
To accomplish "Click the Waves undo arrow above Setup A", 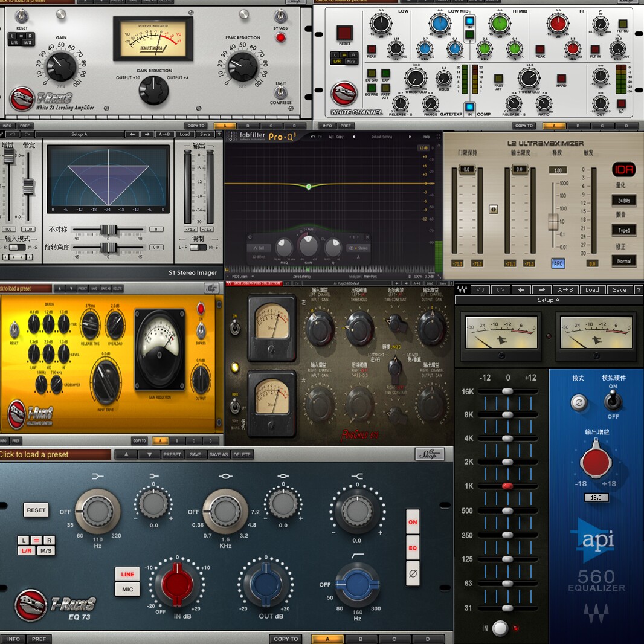I will coord(480,289).
